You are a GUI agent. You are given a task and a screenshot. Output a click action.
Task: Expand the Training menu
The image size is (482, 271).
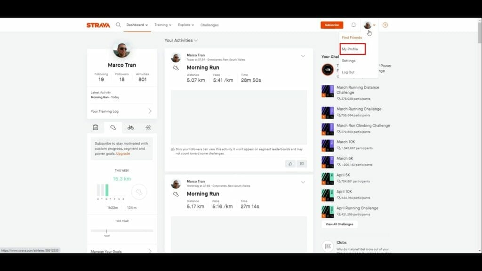162,25
